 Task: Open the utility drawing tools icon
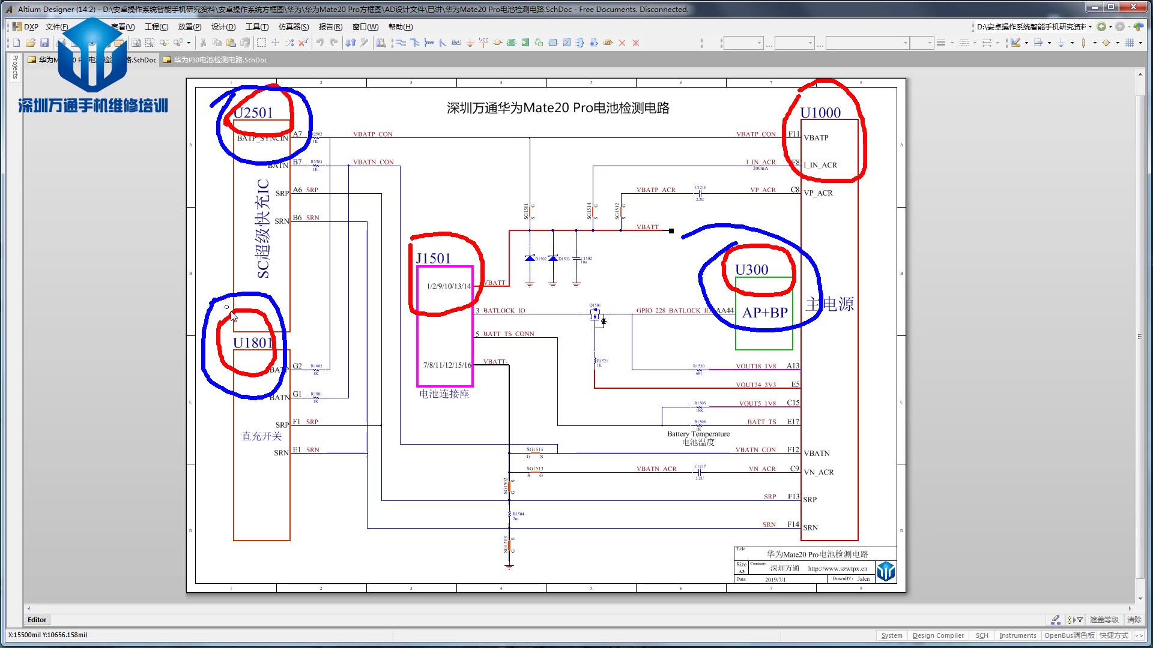(x=1015, y=43)
